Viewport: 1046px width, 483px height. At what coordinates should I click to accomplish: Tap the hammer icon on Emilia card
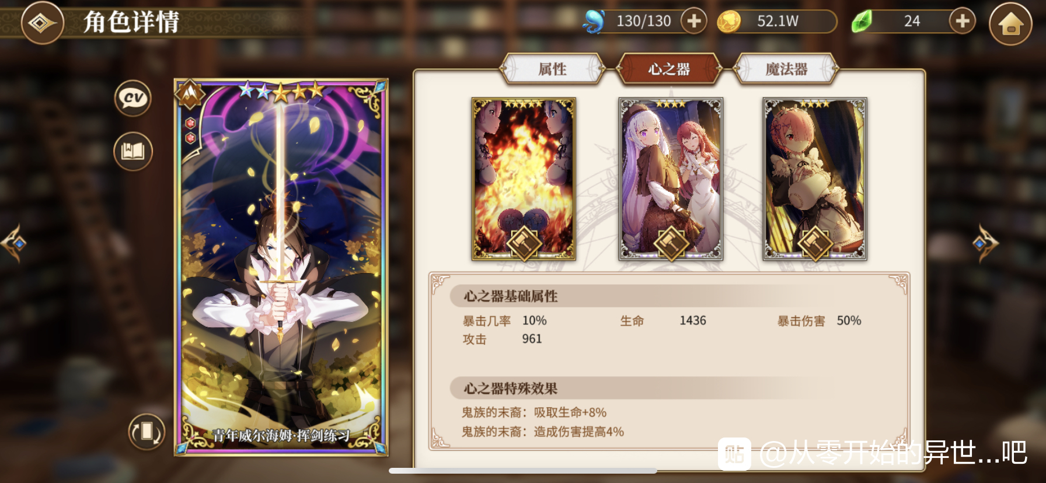click(x=671, y=243)
